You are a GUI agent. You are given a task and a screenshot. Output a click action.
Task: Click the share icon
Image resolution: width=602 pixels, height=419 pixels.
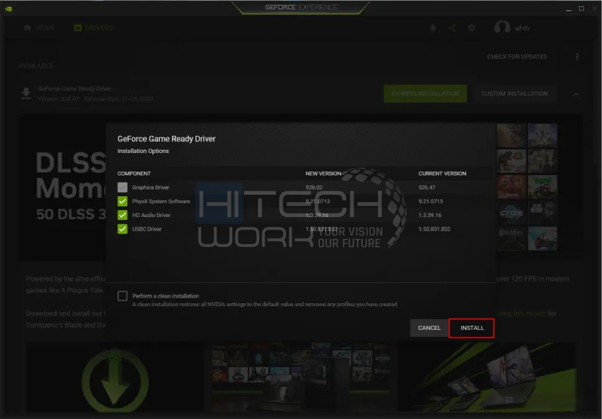tap(452, 28)
